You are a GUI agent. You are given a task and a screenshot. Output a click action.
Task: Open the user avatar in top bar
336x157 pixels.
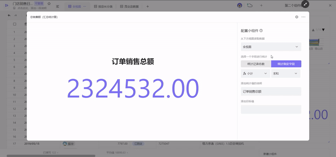pos(239,5)
